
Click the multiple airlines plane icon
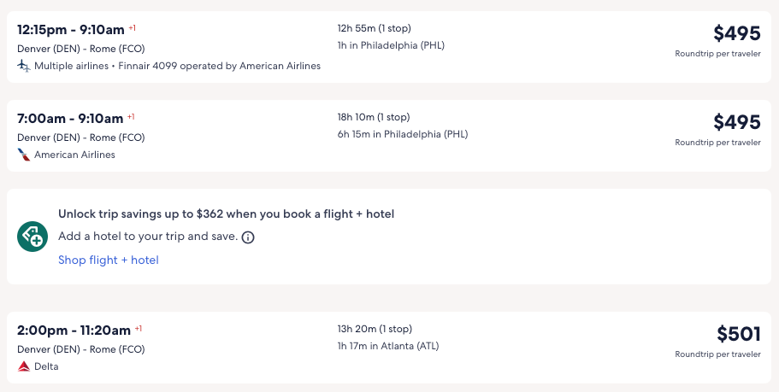24,66
